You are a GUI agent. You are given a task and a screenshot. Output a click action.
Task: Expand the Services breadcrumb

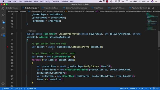pyautogui.click(x=23, y=11)
